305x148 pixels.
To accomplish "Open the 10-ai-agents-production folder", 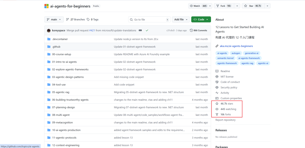I will (x=66, y=130).
